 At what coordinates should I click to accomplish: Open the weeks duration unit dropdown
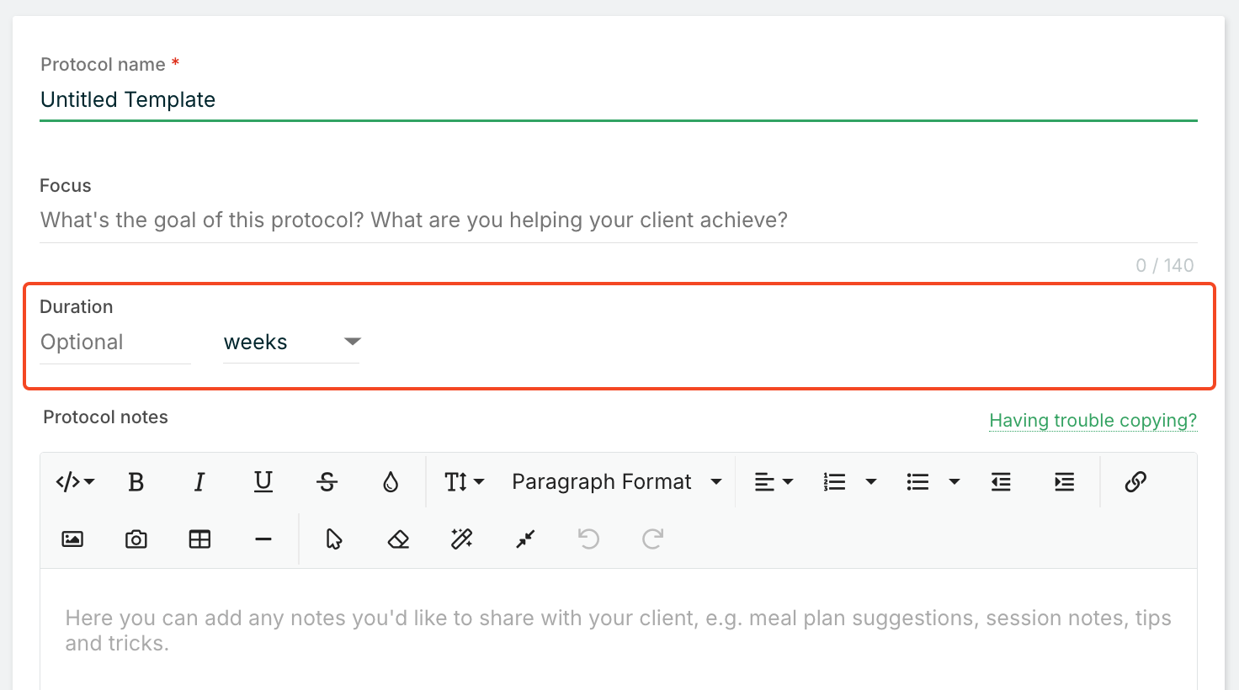(x=291, y=342)
